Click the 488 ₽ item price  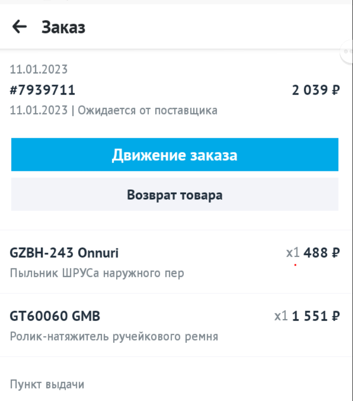(x=322, y=253)
